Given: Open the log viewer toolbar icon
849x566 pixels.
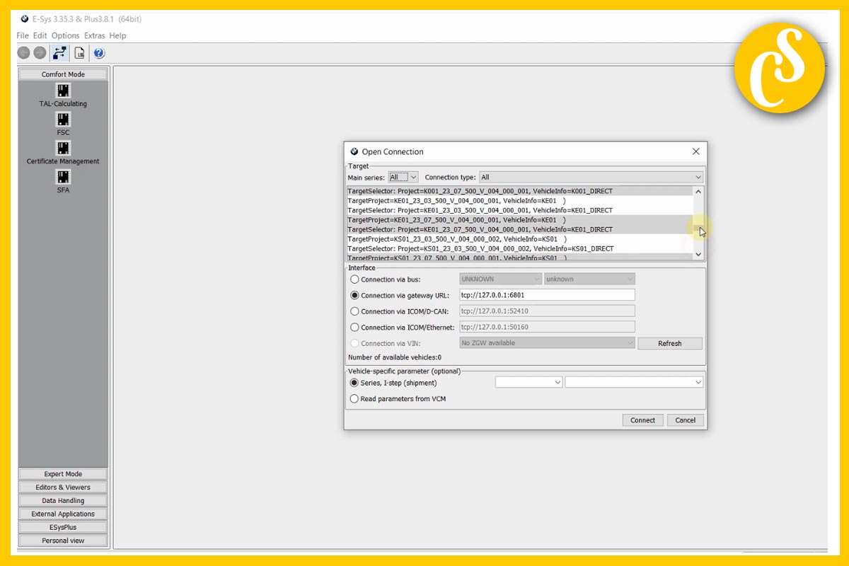Looking at the screenshot, I should tap(79, 52).
